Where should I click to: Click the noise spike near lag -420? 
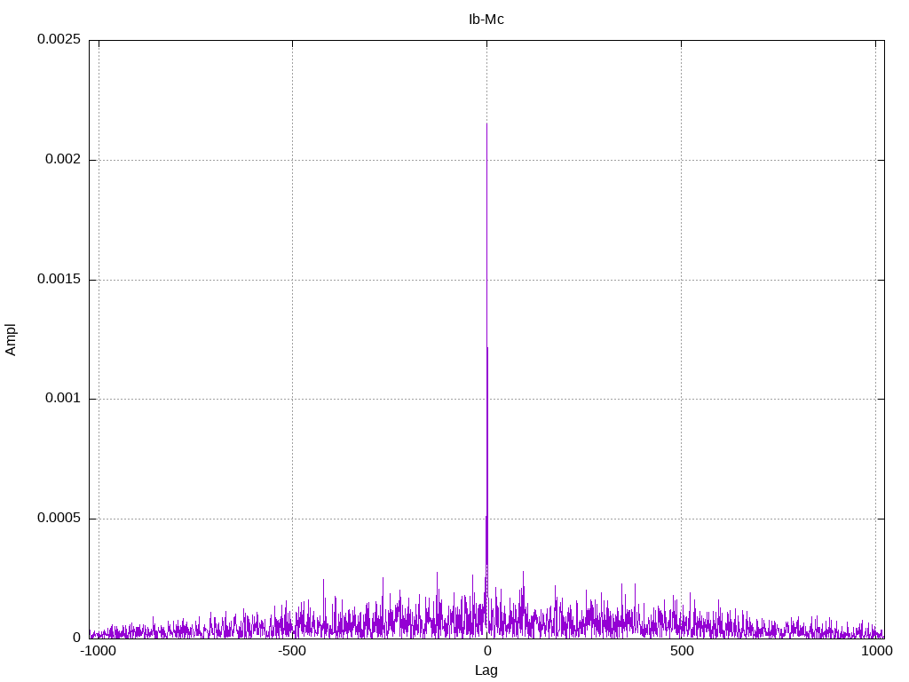click(323, 580)
